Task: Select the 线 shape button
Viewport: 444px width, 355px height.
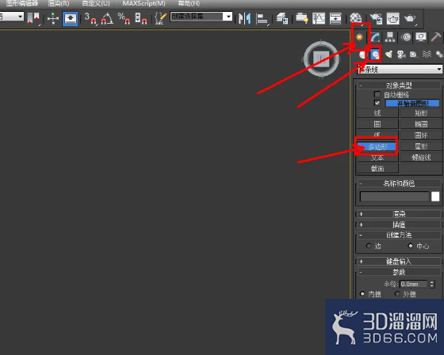Action: [377, 113]
